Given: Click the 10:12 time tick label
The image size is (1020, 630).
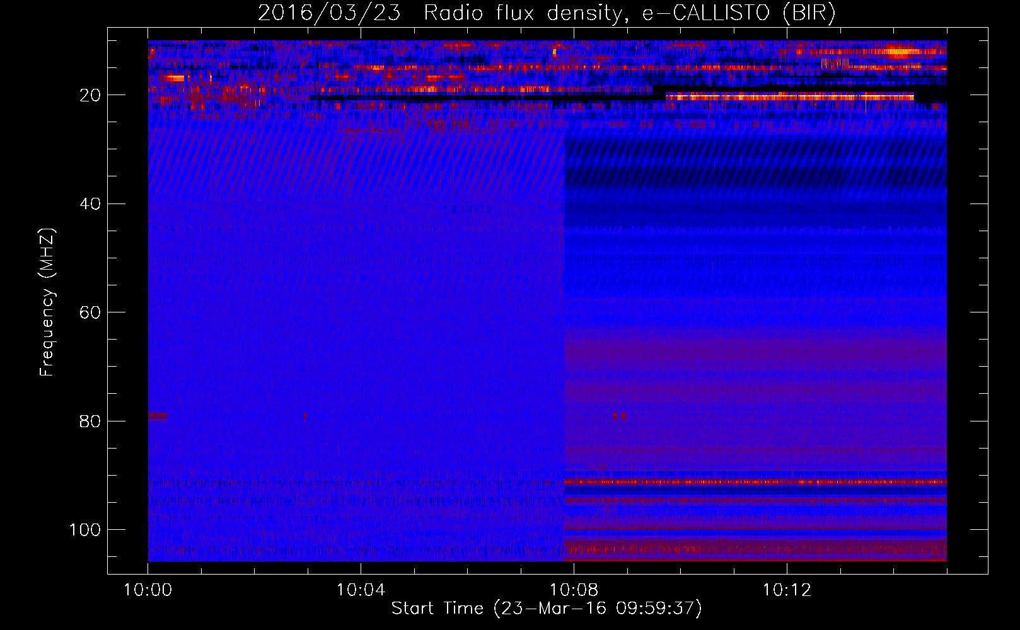Looking at the screenshot, I should click(787, 590).
